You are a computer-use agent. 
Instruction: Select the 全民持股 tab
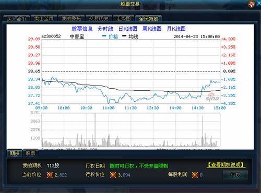tap(149, 18)
